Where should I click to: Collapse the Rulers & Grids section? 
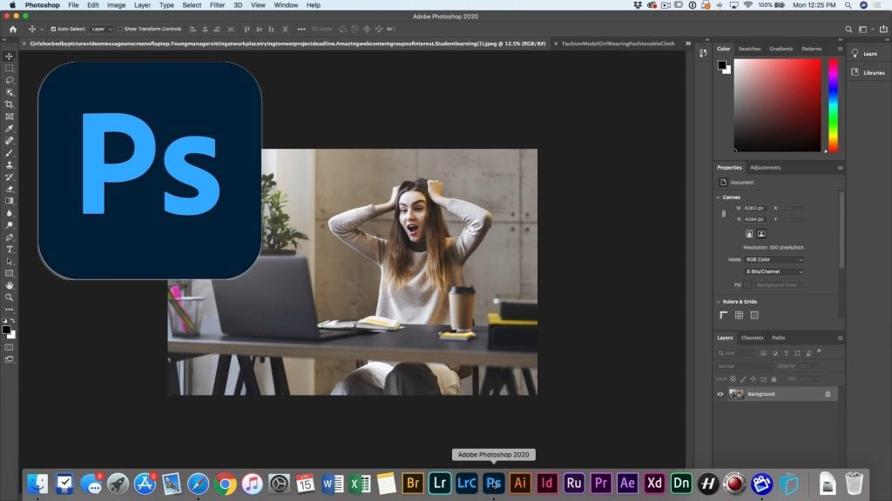[719, 302]
